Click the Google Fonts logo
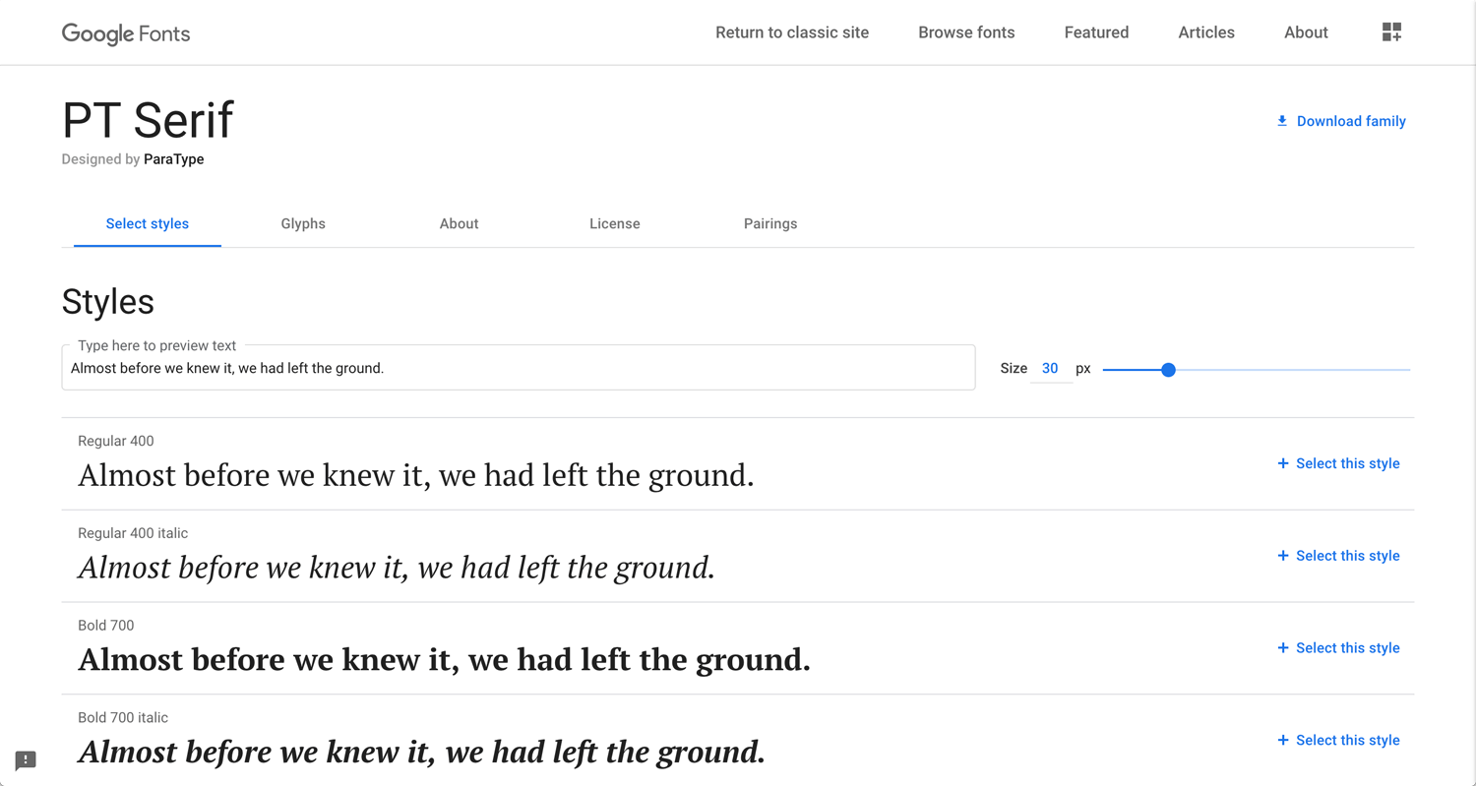The image size is (1476, 786). (126, 33)
